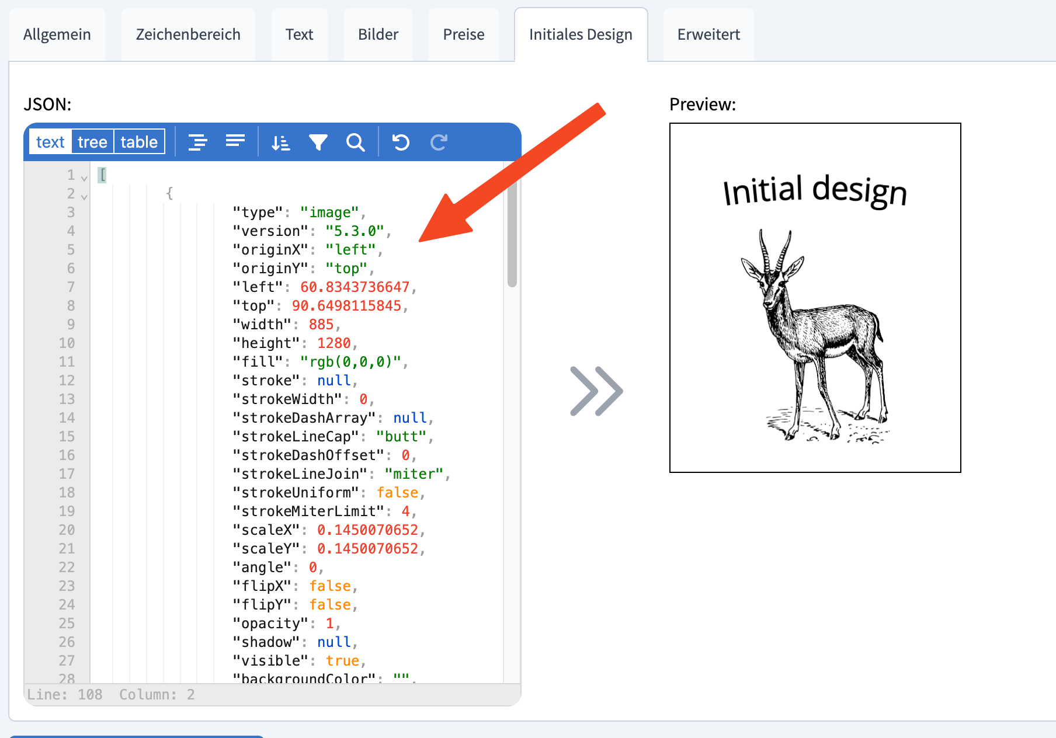The width and height of the screenshot is (1056, 738).
Task: Click line number 10 in the gutter
Action: 67,343
